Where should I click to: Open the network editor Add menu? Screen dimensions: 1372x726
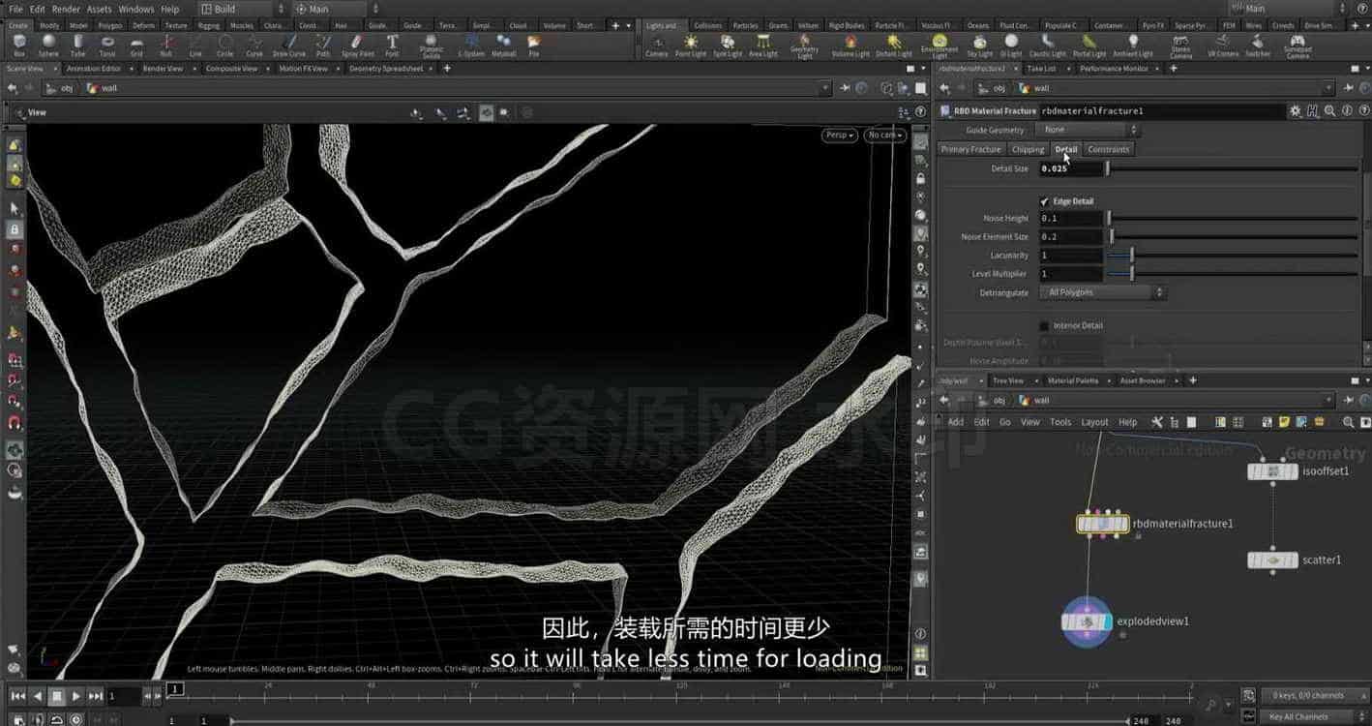(x=955, y=422)
